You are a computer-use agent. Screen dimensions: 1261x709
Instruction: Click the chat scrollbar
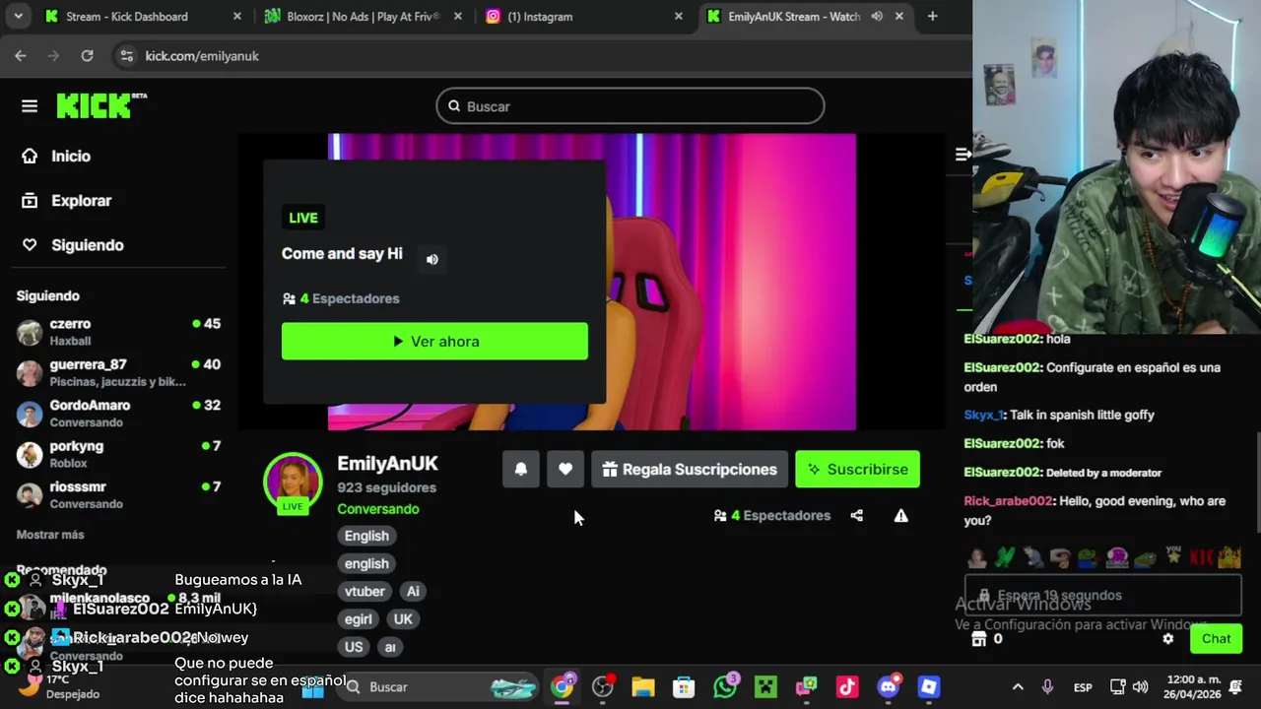pos(1256,483)
